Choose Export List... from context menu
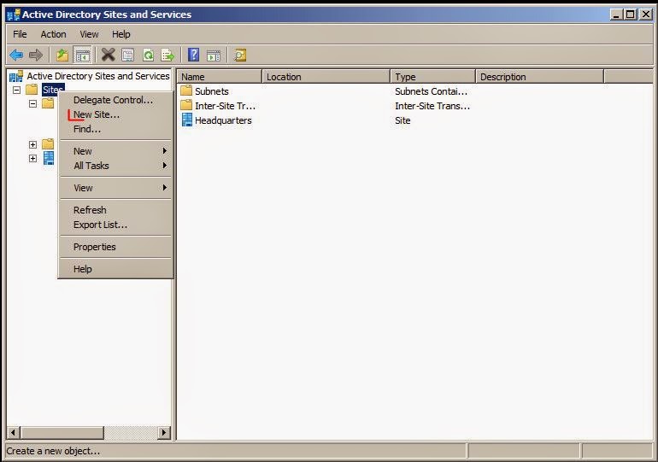This screenshot has width=658, height=462. (x=115, y=225)
